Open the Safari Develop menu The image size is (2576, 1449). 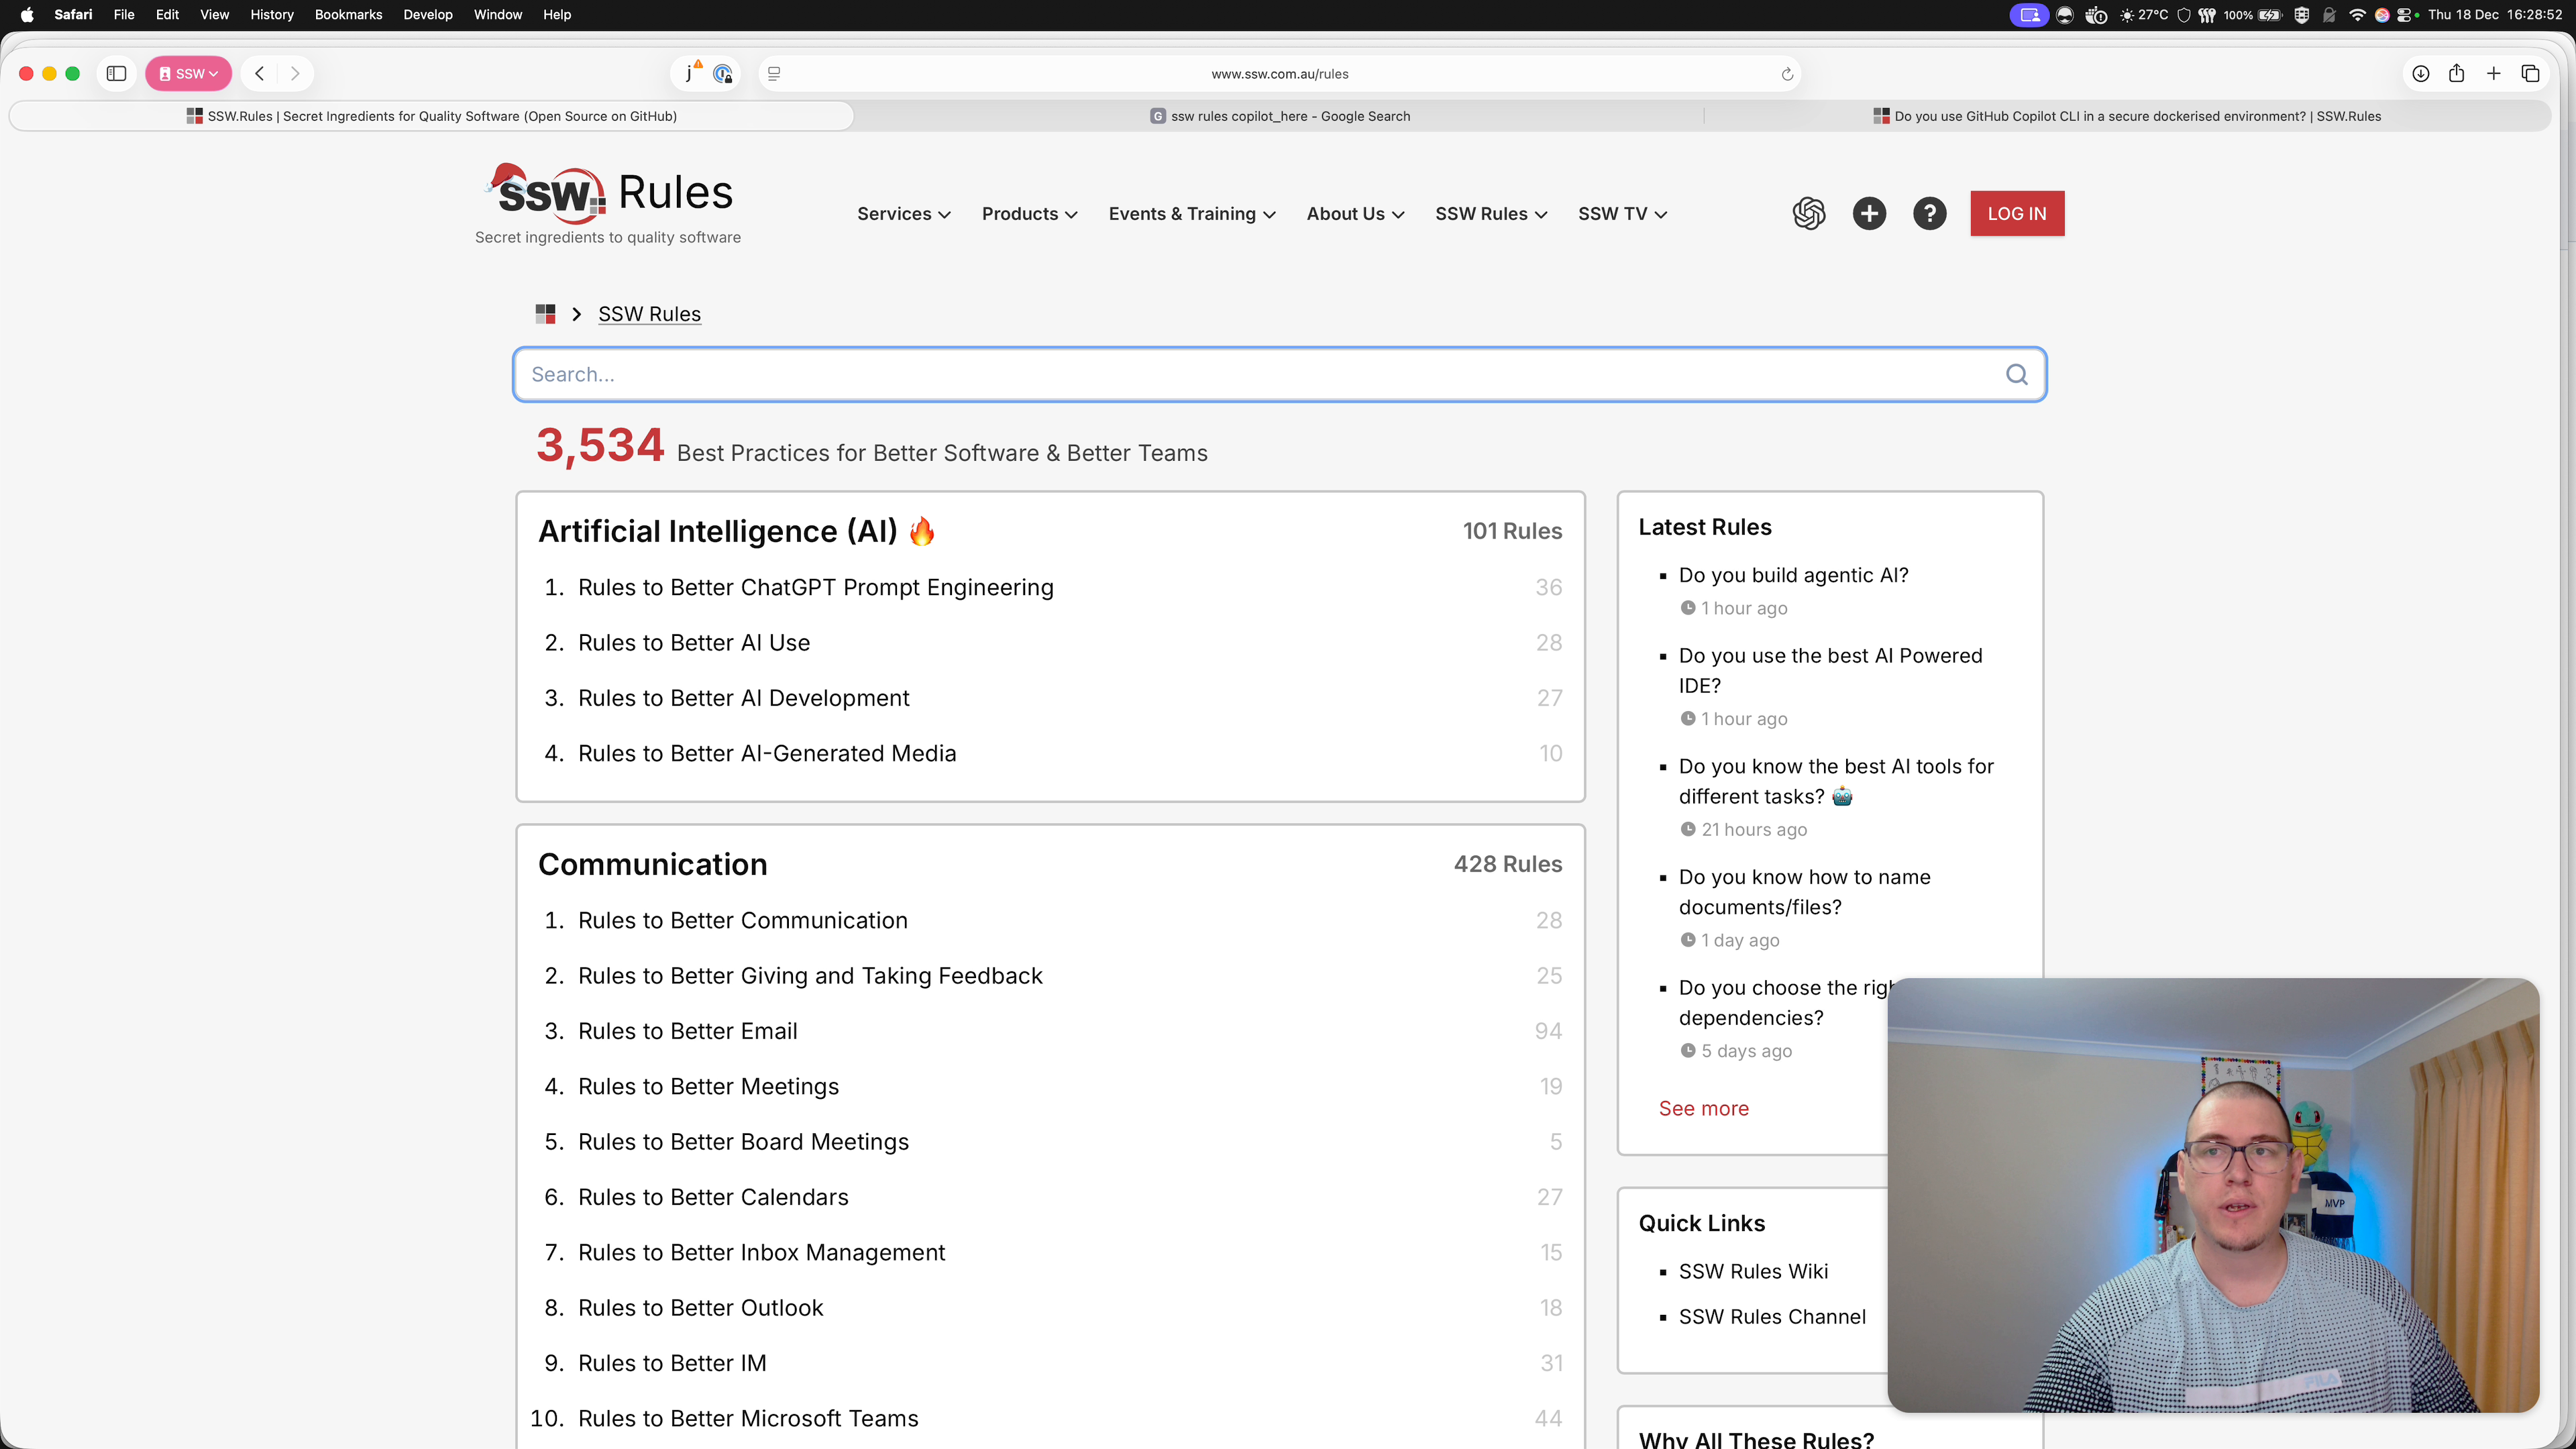click(428, 15)
